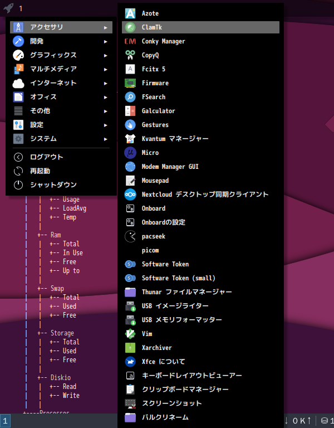
Task: Click the rocket launcher icon in the panel
Action: 8,8
